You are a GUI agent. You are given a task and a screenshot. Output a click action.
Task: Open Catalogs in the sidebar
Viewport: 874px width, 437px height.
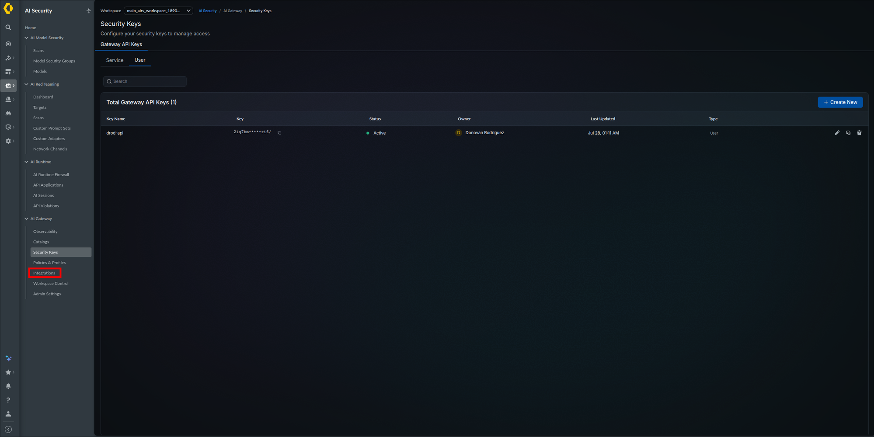tap(41, 242)
